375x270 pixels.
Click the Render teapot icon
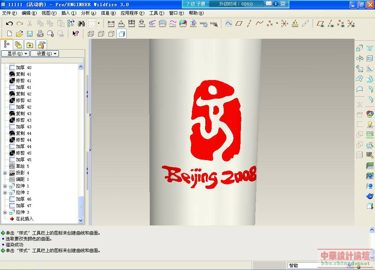[370, 196]
